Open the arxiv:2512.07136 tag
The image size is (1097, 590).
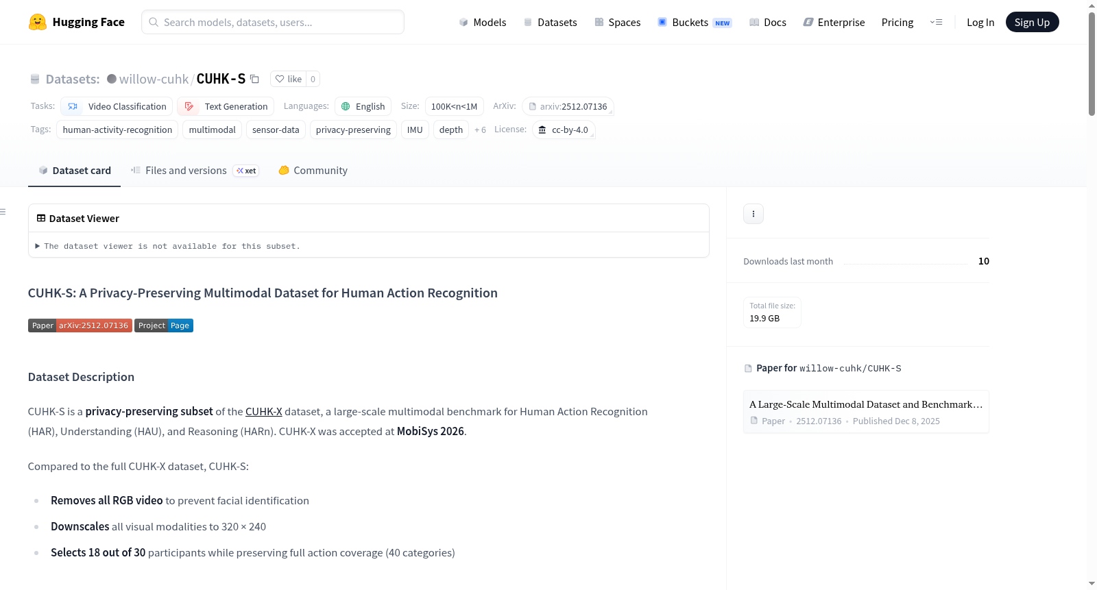tap(568, 106)
